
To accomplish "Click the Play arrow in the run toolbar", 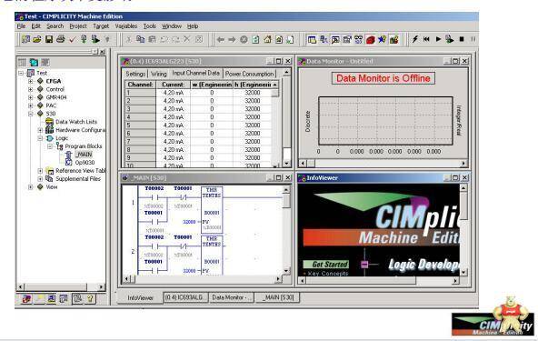I will coord(438,39).
